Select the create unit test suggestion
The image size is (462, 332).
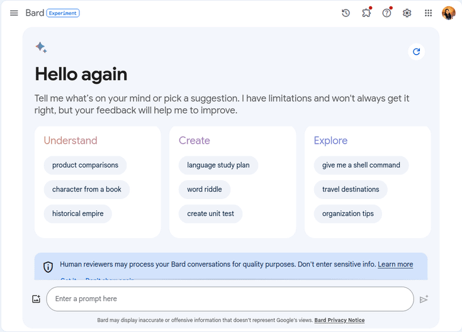coord(210,214)
